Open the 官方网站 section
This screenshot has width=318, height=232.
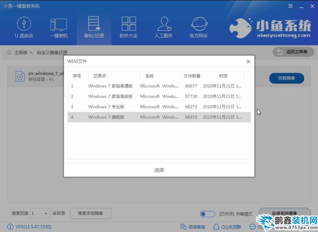coord(199,27)
